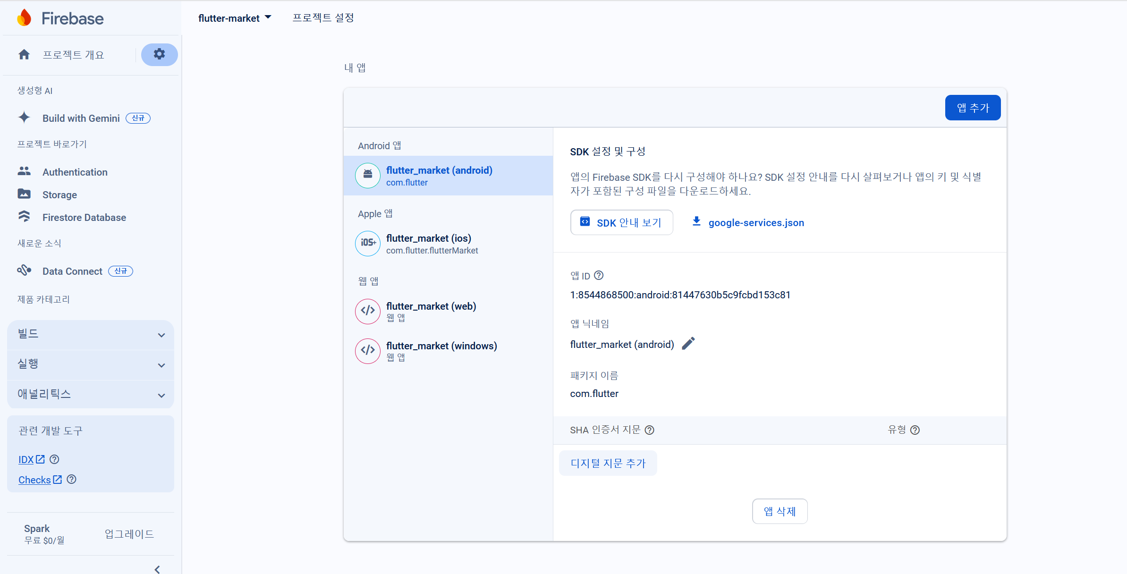Open Firestore Database in the sidebar
The image size is (1127, 574).
point(84,218)
